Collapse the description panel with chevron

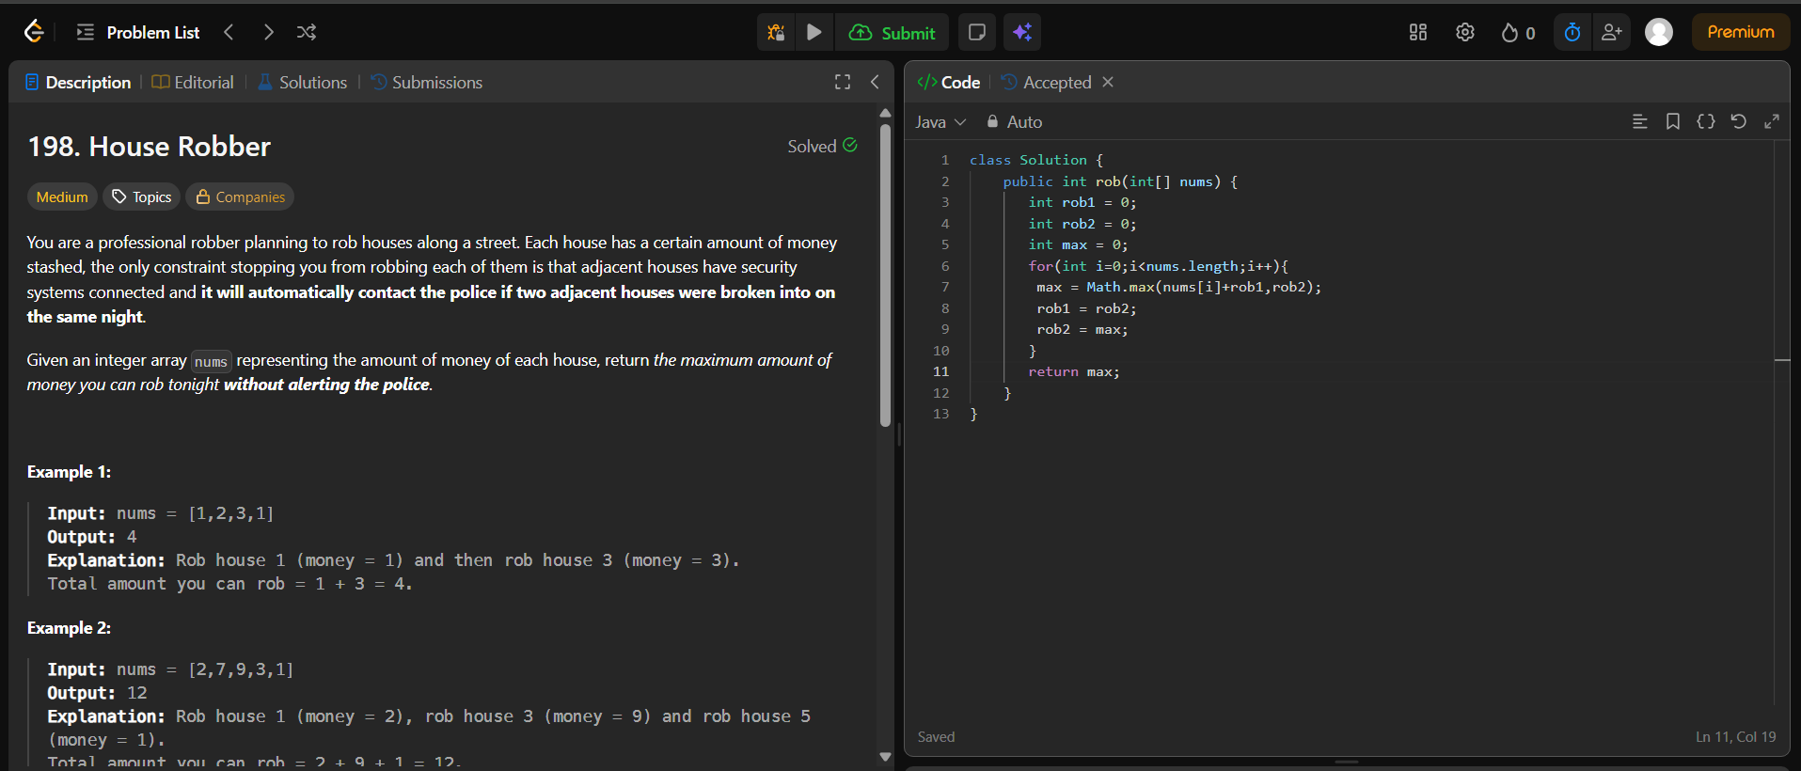point(875,83)
